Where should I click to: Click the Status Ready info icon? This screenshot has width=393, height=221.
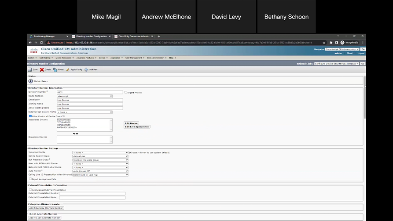30,81
